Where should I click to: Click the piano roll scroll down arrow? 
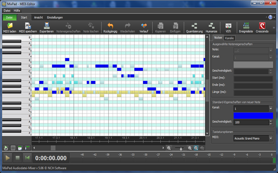coord(207,133)
